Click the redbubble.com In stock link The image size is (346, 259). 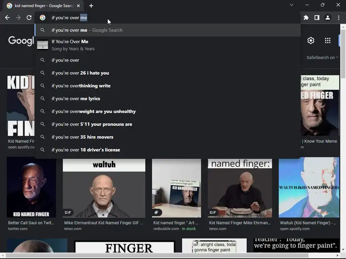click(x=174, y=229)
